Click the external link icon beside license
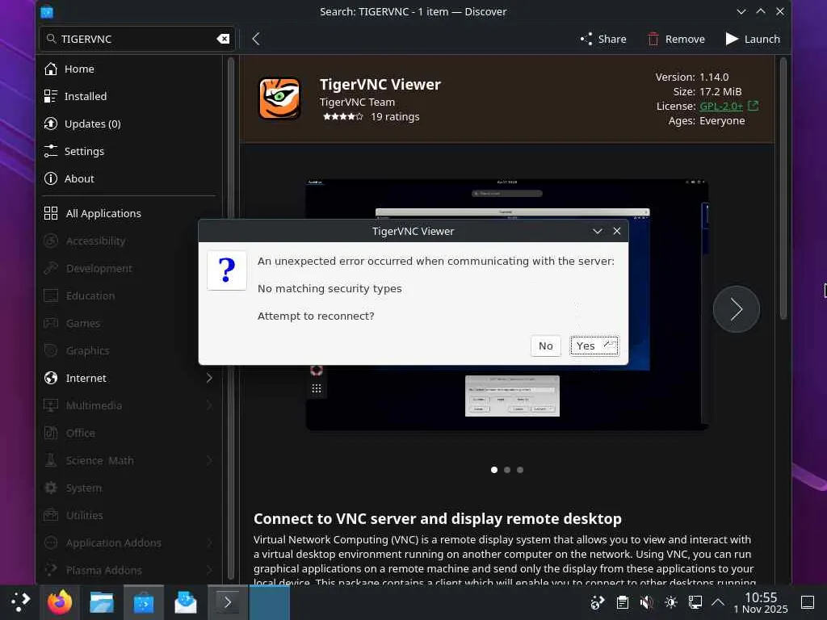 (754, 106)
